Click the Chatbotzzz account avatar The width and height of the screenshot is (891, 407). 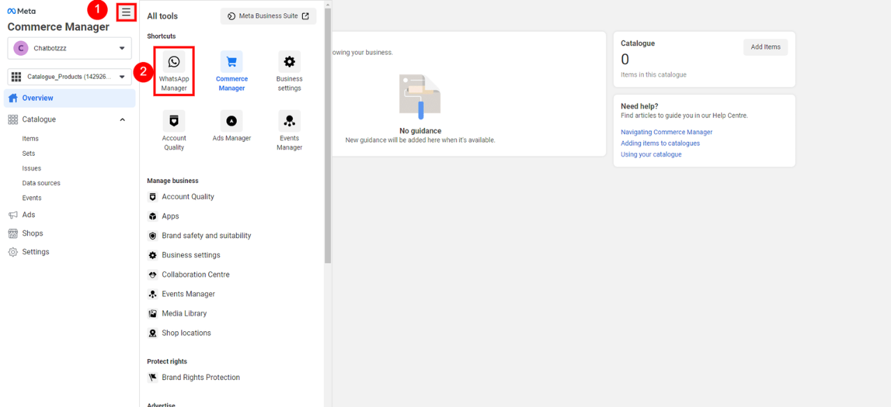[x=21, y=48]
